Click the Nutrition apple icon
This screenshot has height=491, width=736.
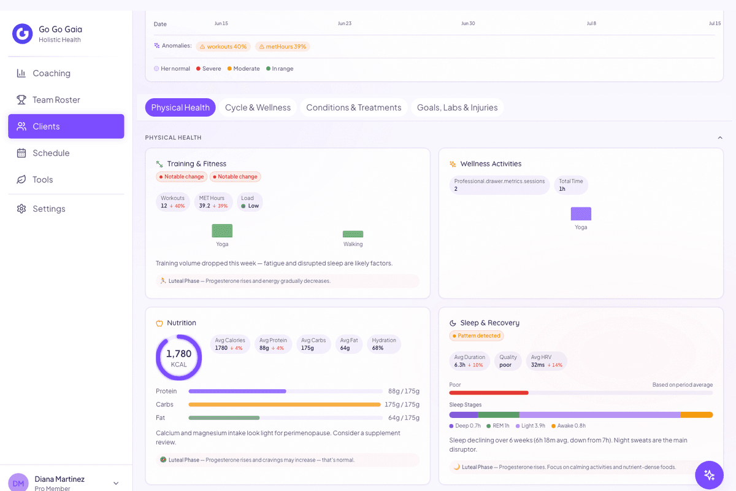click(159, 323)
